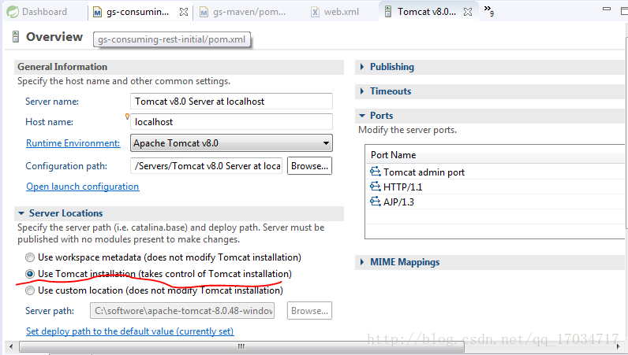Switch to gs-consumin... pom tab
This screenshot has height=355, width=628.
tap(137, 12)
